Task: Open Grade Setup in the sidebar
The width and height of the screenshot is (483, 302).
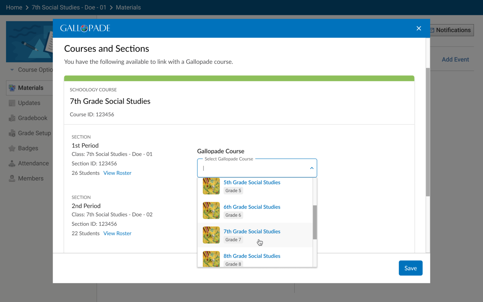Action: 35,133
